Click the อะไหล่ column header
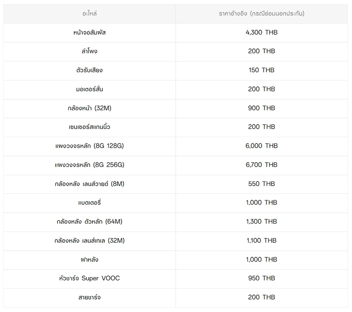The height and width of the screenshot is (312, 352). coord(90,14)
